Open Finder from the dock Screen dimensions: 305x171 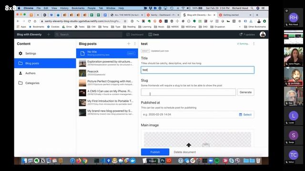[24, 161]
